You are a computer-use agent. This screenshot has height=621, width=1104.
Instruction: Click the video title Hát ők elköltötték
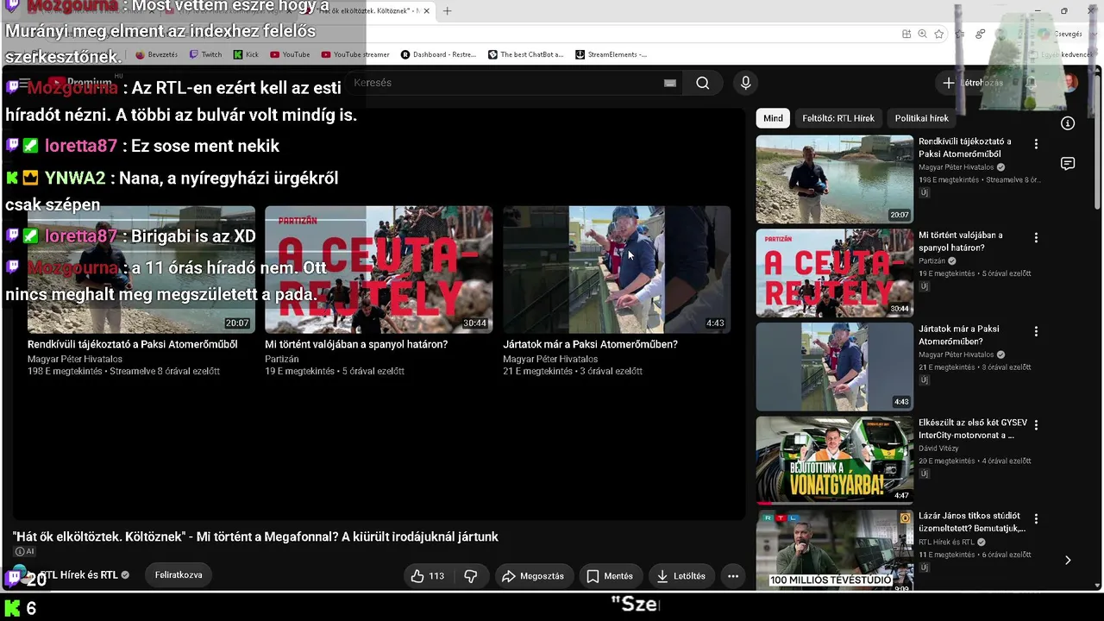pos(255,536)
